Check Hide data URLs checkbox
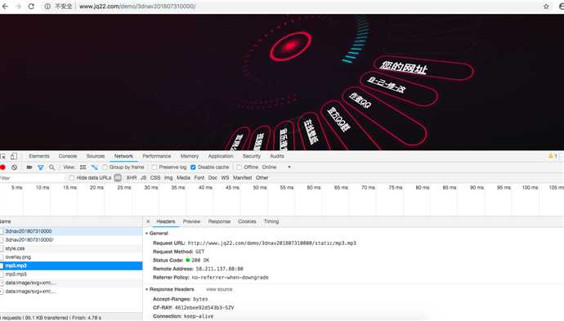 (x=72, y=177)
